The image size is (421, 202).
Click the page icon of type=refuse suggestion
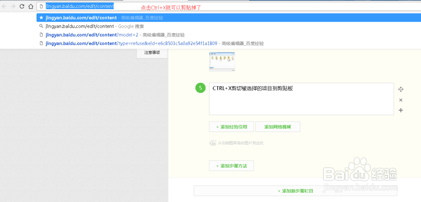[x=41, y=43]
